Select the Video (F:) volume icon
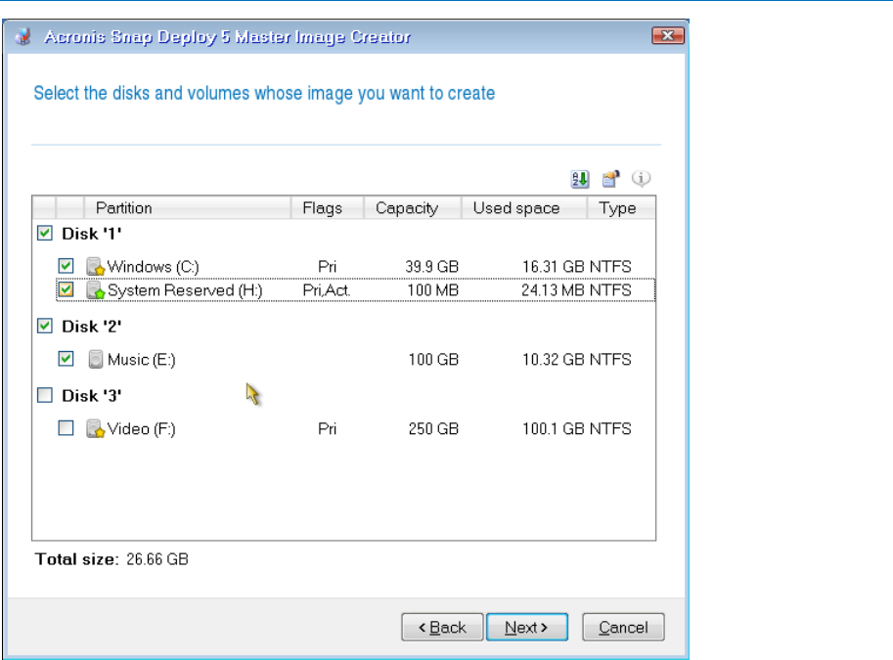 [x=95, y=429]
